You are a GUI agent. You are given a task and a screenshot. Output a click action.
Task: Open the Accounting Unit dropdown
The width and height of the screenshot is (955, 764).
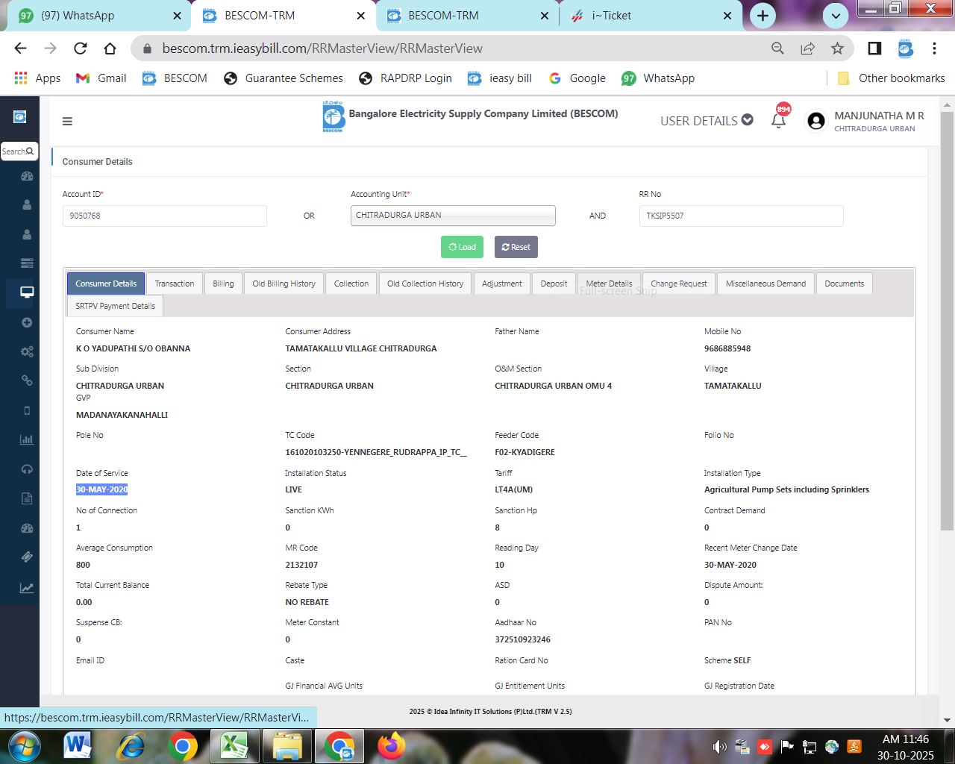[453, 216]
